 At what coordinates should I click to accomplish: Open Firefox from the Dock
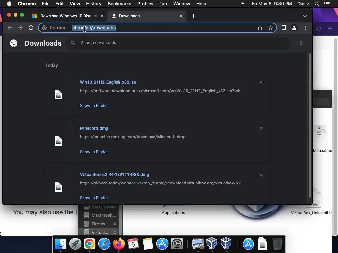[118, 244]
